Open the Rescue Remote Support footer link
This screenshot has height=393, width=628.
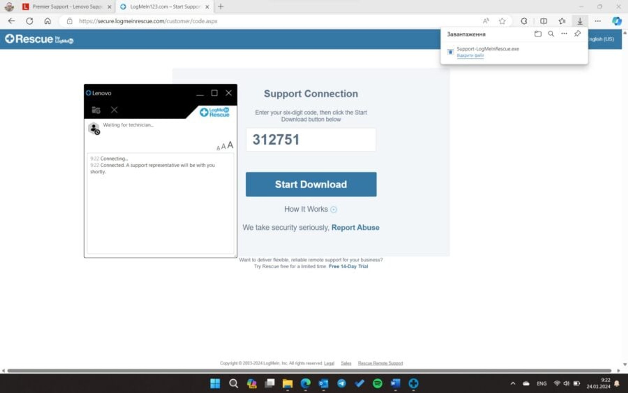click(380, 363)
